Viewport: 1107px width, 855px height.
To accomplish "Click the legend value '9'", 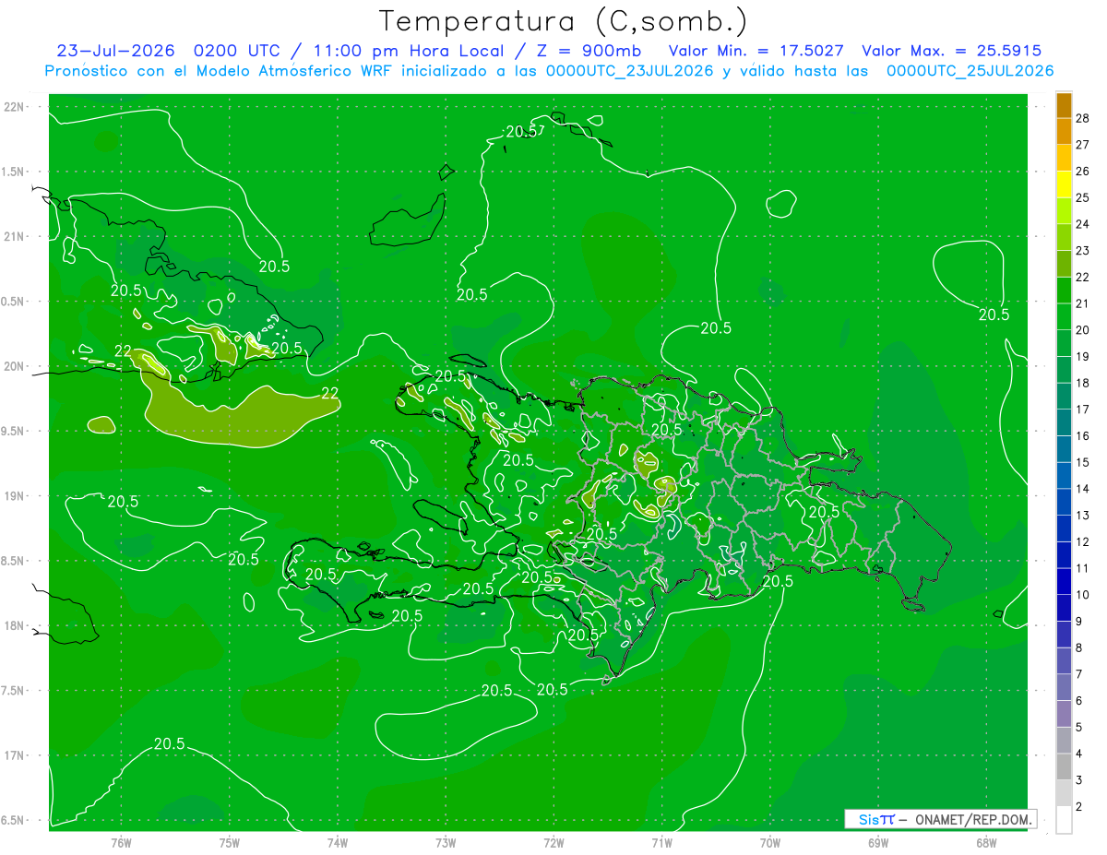I will tap(1078, 622).
